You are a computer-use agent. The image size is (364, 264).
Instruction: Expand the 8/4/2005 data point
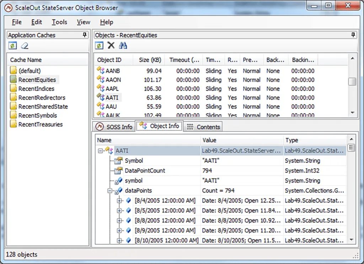[x=119, y=201]
